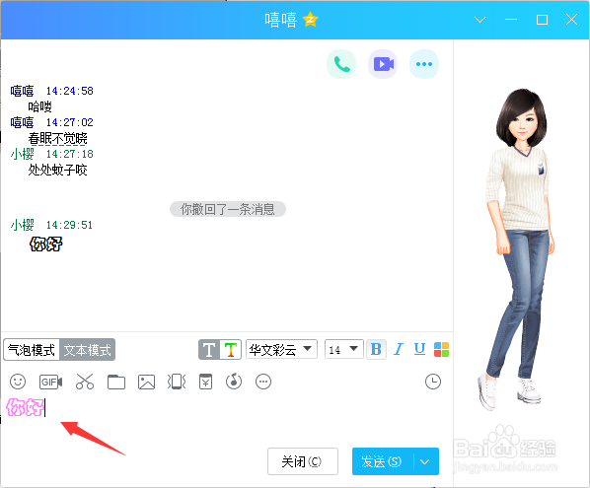The image size is (590, 488).
Task: Click the 你撤回了一条消息 recall notice
Action: point(228,209)
